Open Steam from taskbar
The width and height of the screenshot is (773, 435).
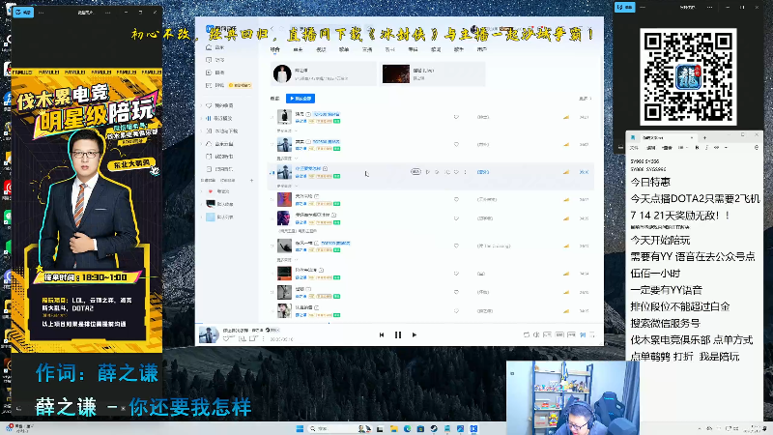tap(433, 428)
